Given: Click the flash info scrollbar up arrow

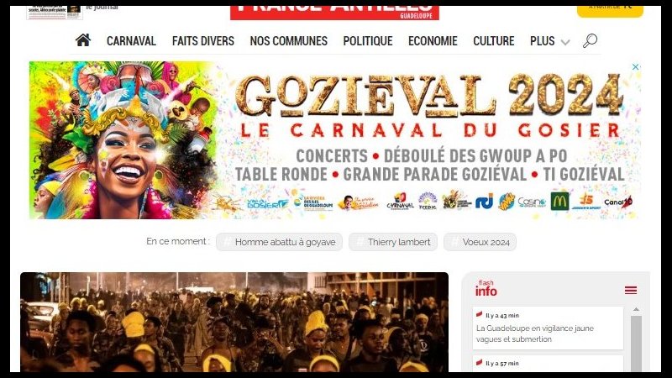Looking at the screenshot, I should coord(636,309).
